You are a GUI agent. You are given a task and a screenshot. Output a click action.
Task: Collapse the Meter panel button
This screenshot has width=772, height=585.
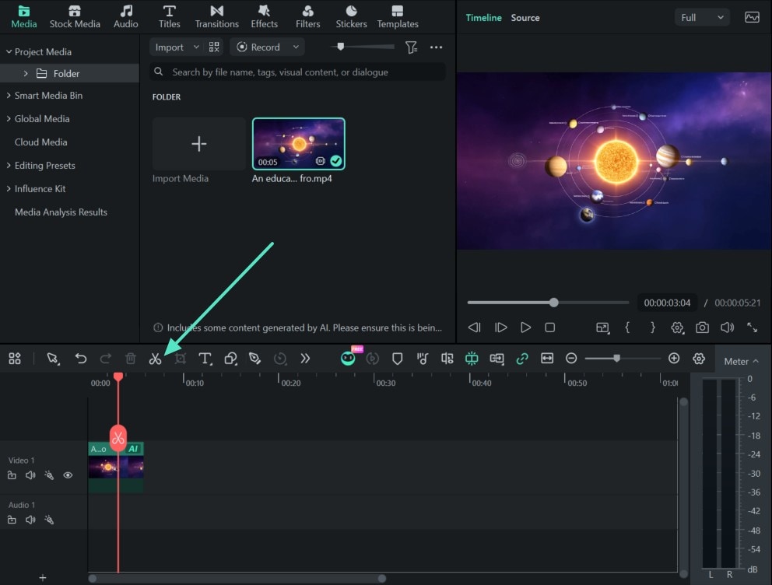point(741,362)
